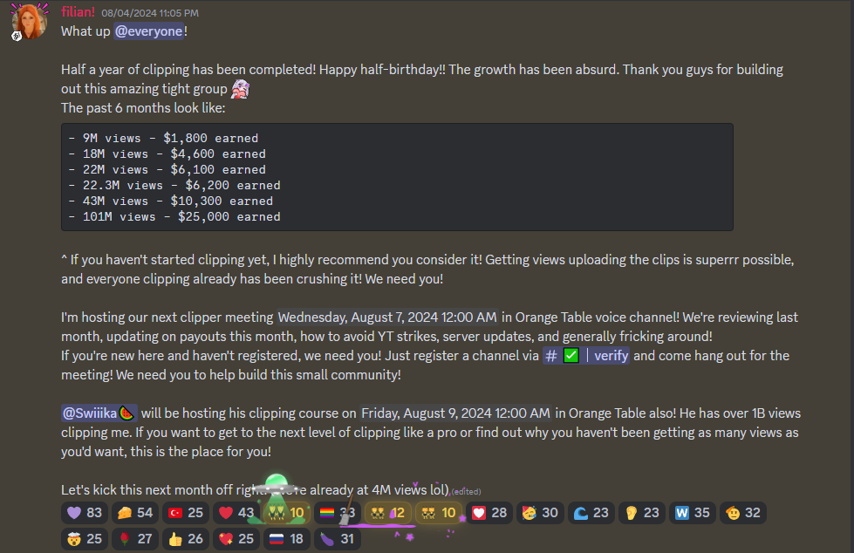Open the @Swiiika user mention
The width and height of the screenshot is (854, 553).
(x=99, y=413)
